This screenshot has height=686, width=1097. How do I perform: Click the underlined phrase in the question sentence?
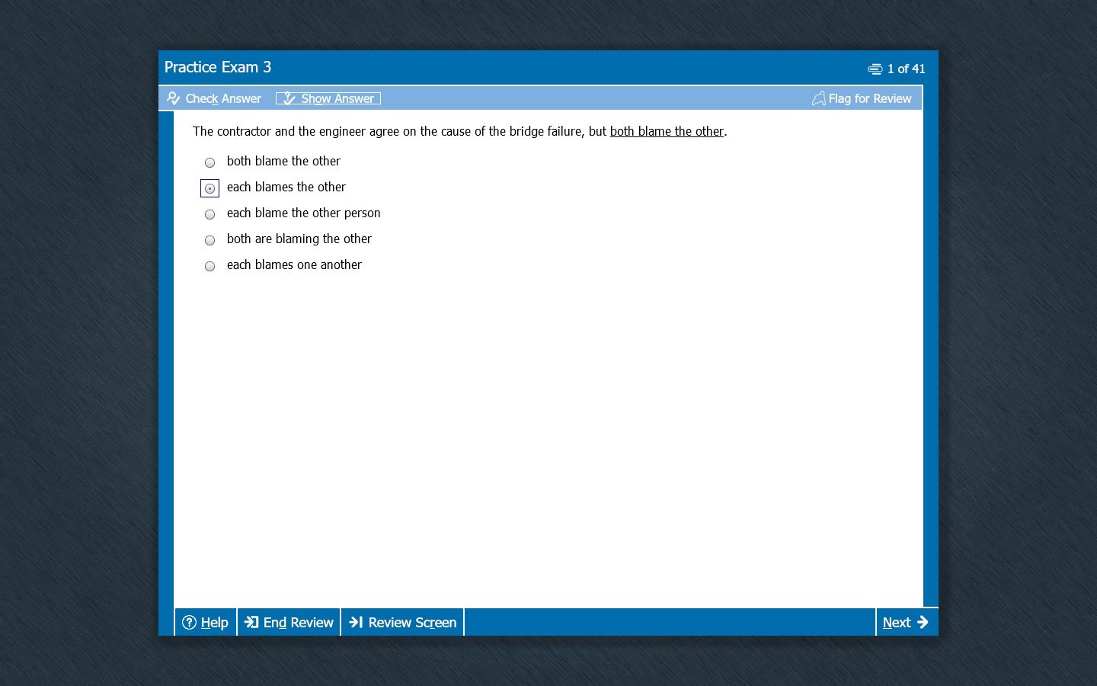click(x=667, y=131)
